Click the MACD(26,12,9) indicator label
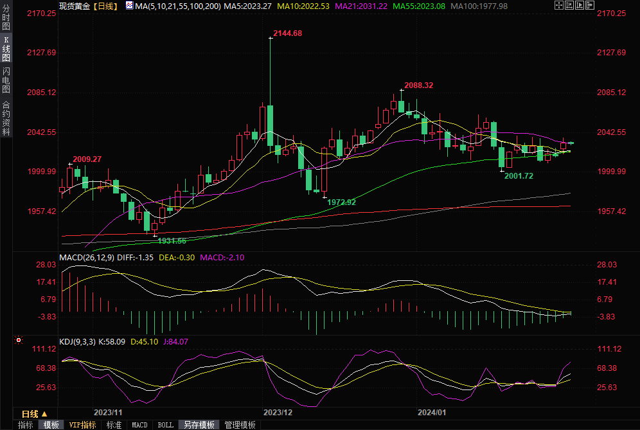This screenshot has width=640, height=430. [x=86, y=258]
